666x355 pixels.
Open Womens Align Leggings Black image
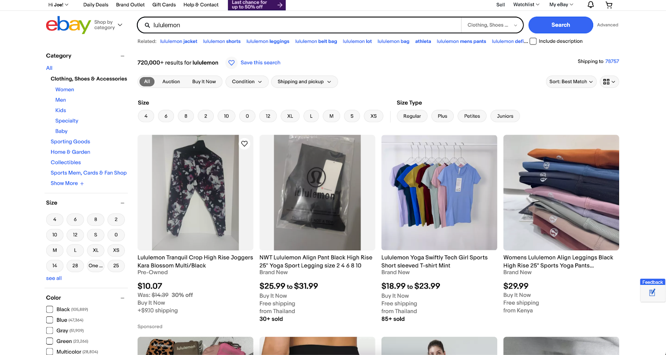[561, 192]
